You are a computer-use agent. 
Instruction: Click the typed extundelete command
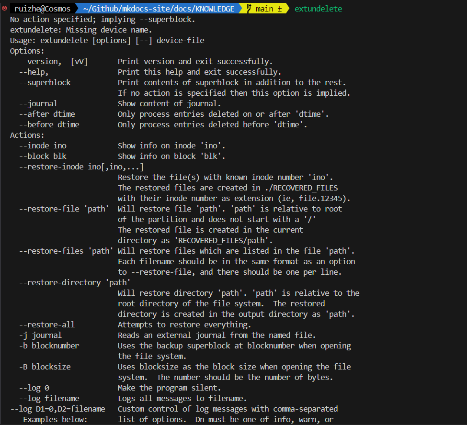coord(318,9)
